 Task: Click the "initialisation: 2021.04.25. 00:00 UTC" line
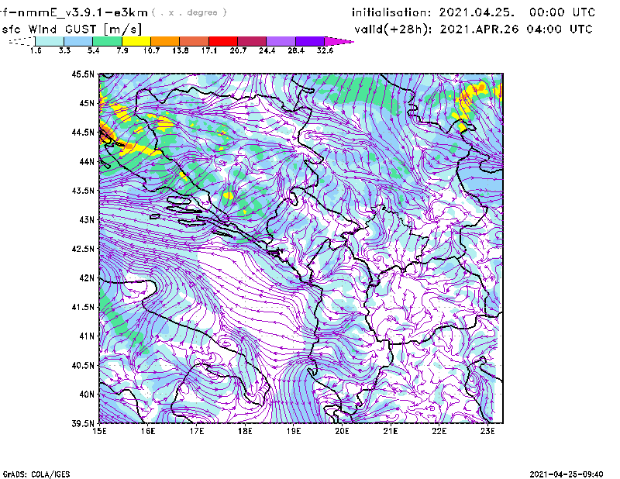474,12
